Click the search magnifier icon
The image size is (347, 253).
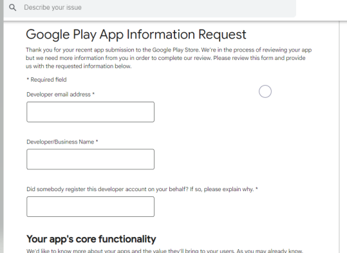(x=13, y=8)
